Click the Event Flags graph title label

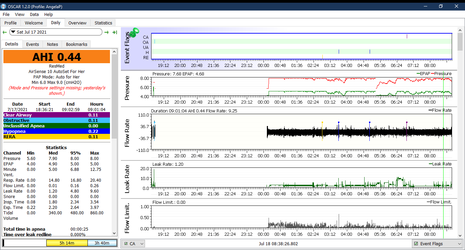coord(127,48)
